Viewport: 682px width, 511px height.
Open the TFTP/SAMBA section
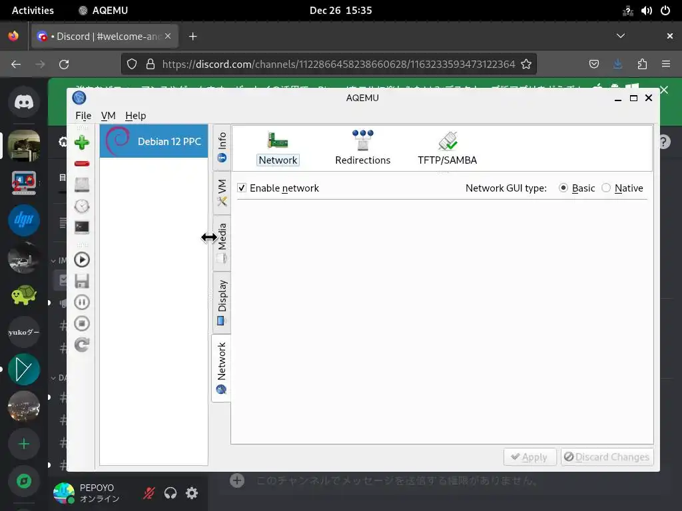click(447, 148)
